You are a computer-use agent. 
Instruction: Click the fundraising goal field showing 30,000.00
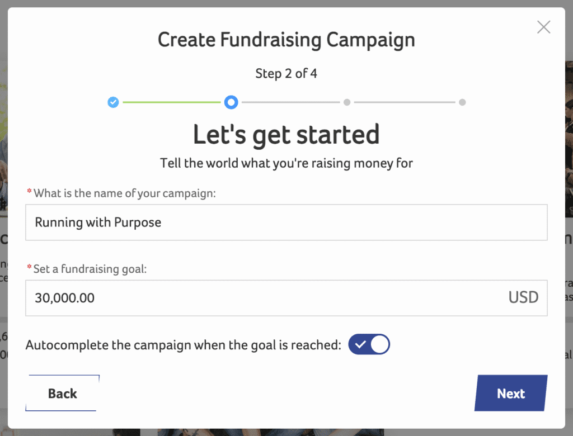tap(263, 298)
